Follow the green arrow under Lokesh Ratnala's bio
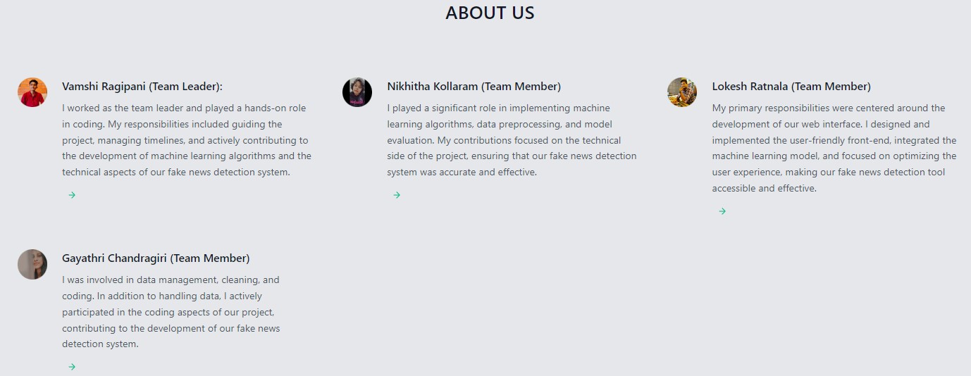 (x=722, y=211)
